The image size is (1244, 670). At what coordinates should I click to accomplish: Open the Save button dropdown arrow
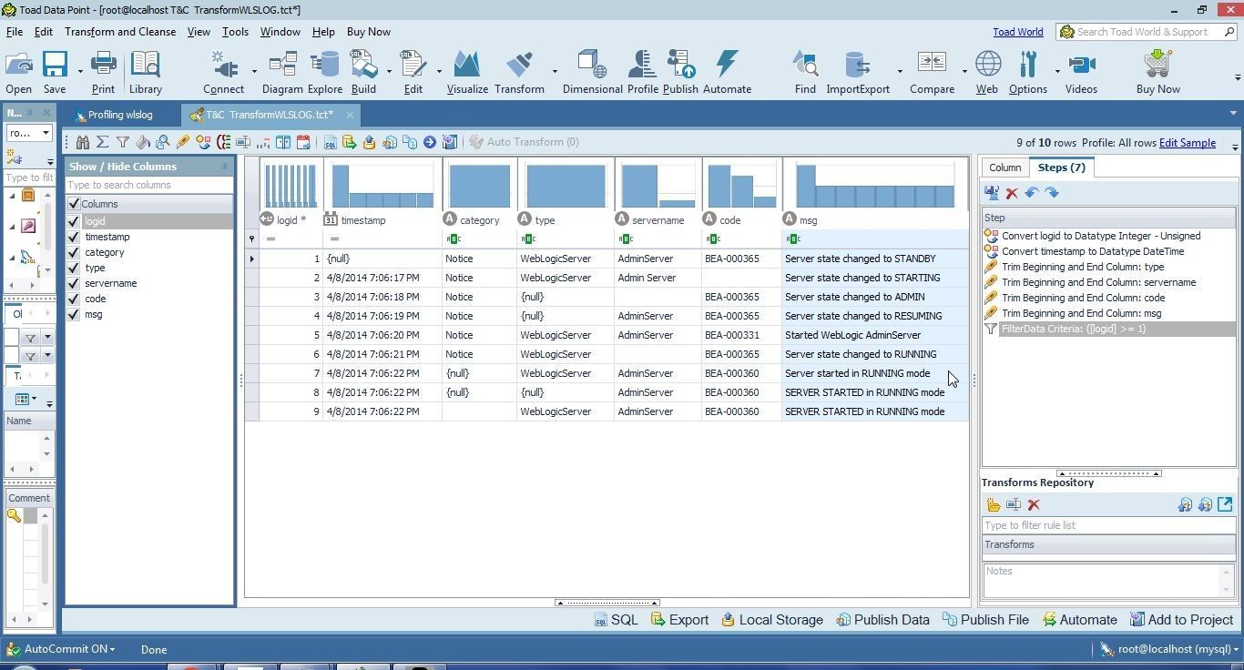(80, 71)
